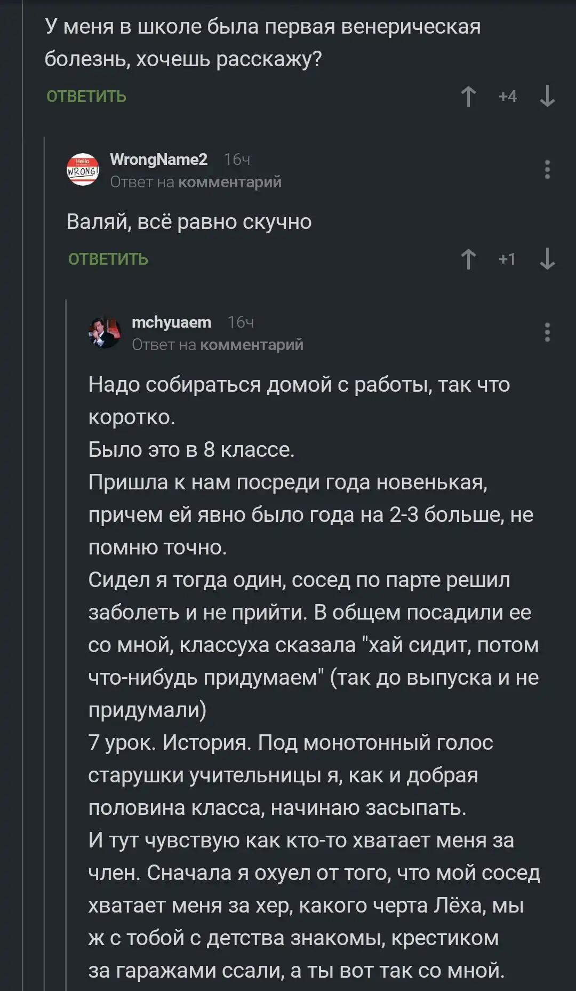Reply to the top comment via ОТВЕТИТЬ

(86, 97)
